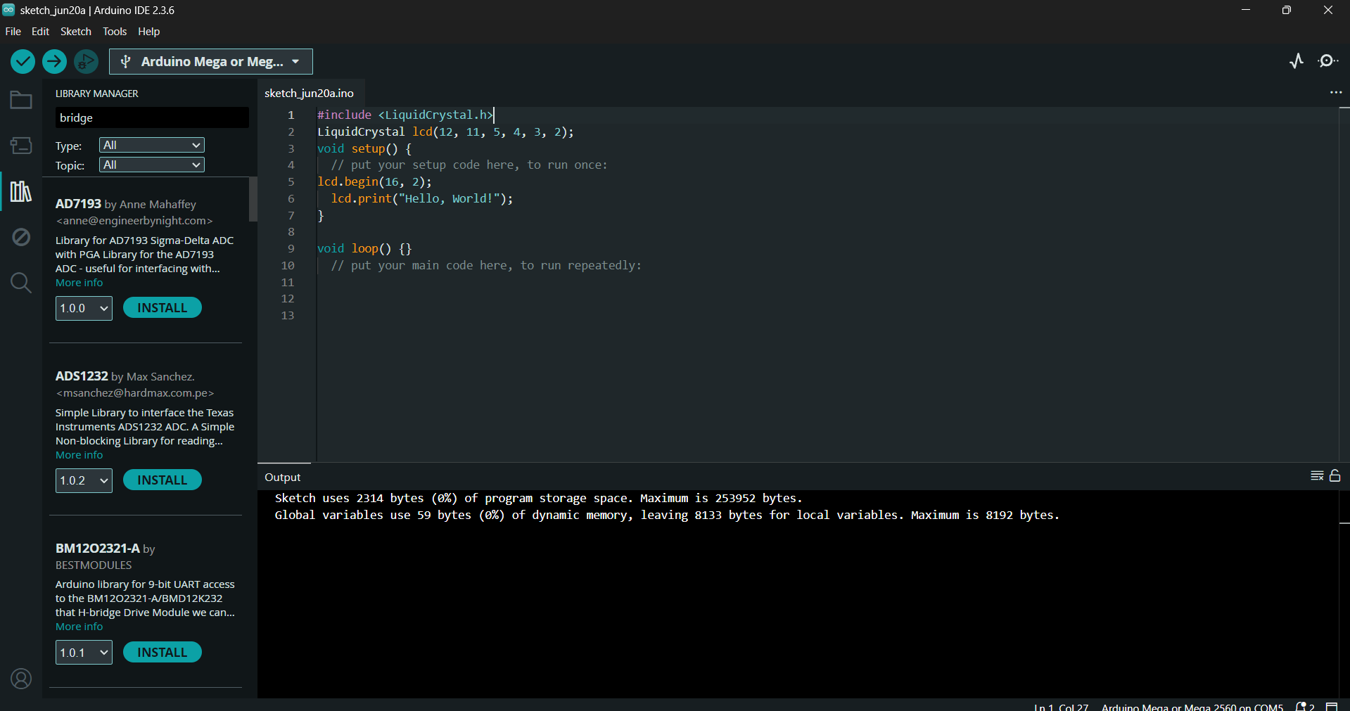Open the Topic filter dropdown
The width and height of the screenshot is (1350, 711).
click(x=152, y=165)
